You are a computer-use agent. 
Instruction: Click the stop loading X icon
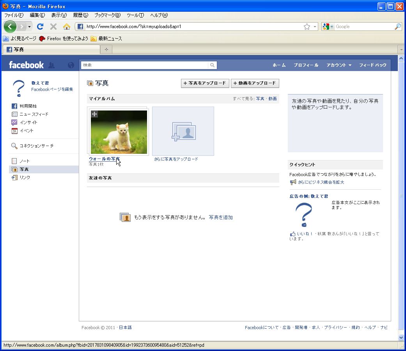[x=53, y=27]
